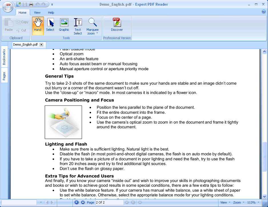Click Extra Tips for Advanced Users heading

pyautogui.click(x=79, y=176)
